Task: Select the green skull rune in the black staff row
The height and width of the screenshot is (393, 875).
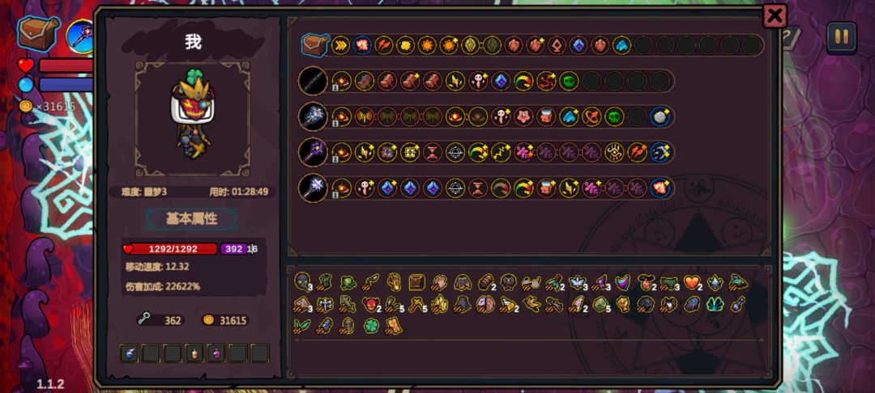Action: tap(568, 82)
